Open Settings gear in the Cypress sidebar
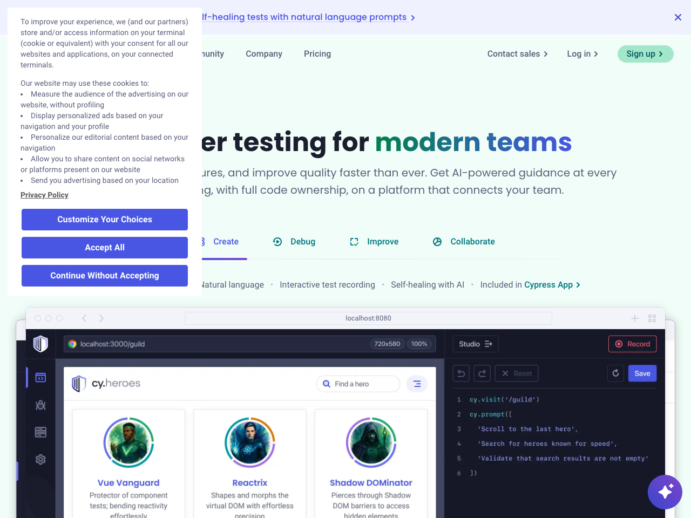Image resolution: width=691 pixels, height=518 pixels. (x=40, y=459)
